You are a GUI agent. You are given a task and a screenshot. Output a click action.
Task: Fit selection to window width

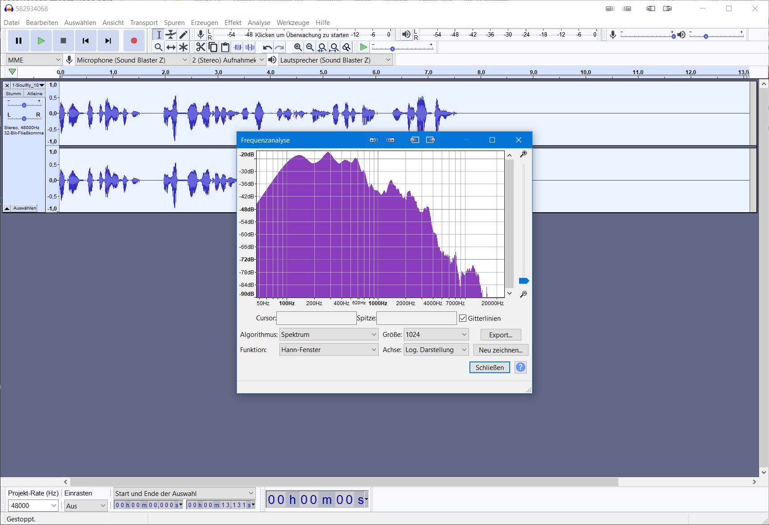pyautogui.click(x=322, y=47)
